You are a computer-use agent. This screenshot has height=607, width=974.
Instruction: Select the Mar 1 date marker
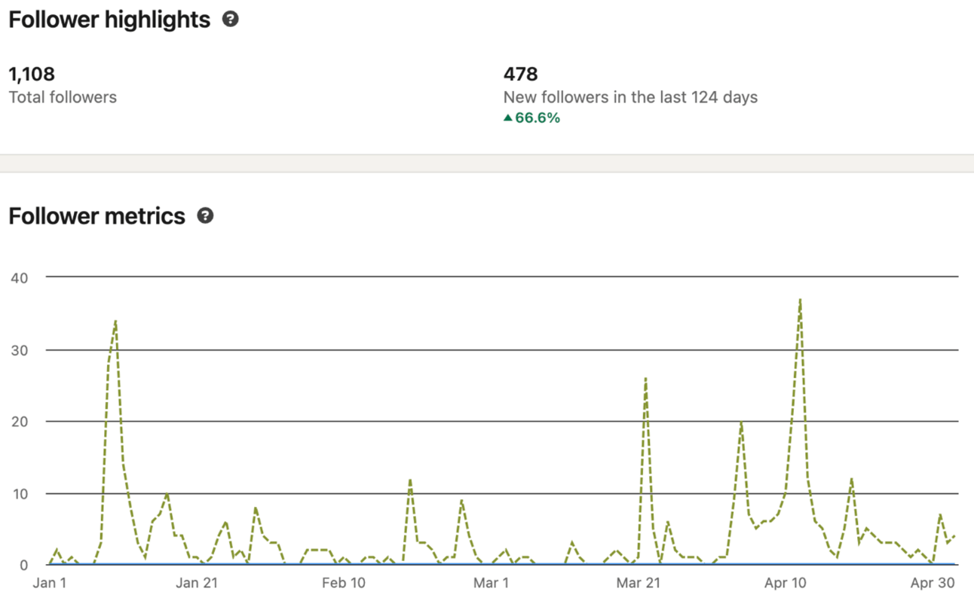click(491, 583)
